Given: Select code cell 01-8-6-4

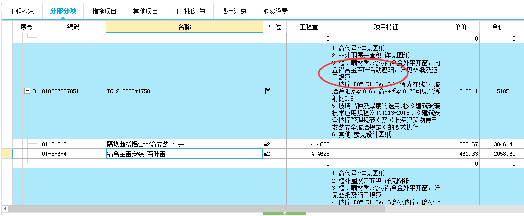Looking at the screenshot, I should pyautogui.click(x=73, y=154).
